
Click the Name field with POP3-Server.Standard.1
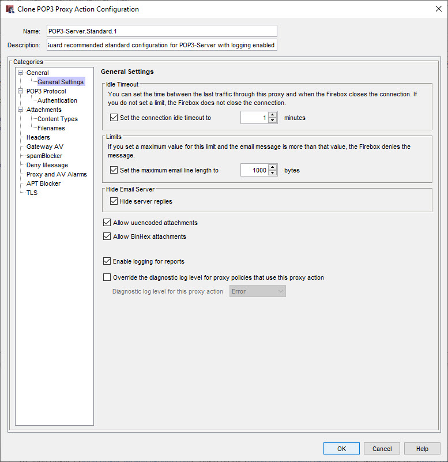pos(161,31)
